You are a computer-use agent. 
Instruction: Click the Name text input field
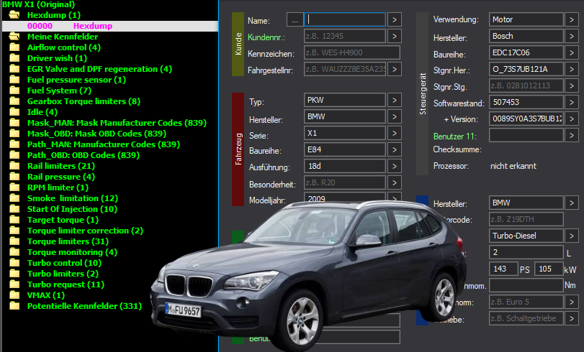click(x=345, y=19)
